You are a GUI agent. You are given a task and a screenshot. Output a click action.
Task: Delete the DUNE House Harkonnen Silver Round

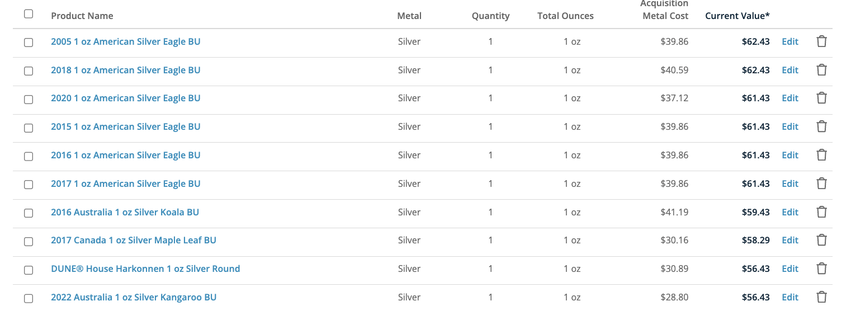coord(821,269)
